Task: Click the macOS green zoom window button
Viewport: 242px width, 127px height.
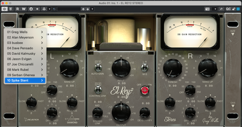Action: [x=10, y=3]
